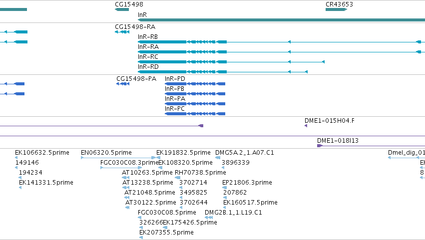
Task: Select the EK175426.5prime EST
Action: click(x=190, y=223)
